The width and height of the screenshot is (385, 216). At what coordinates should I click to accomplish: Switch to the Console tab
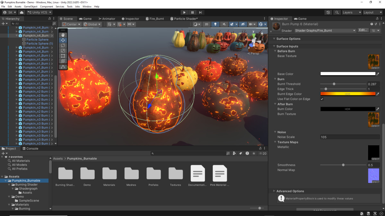[30, 148]
